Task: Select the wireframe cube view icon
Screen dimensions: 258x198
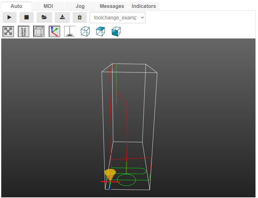Action: point(85,31)
